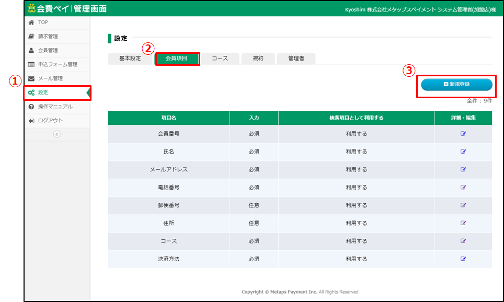Open edit icon for 決済方法 row
The height and width of the screenshot is (302, 504).
463,259
